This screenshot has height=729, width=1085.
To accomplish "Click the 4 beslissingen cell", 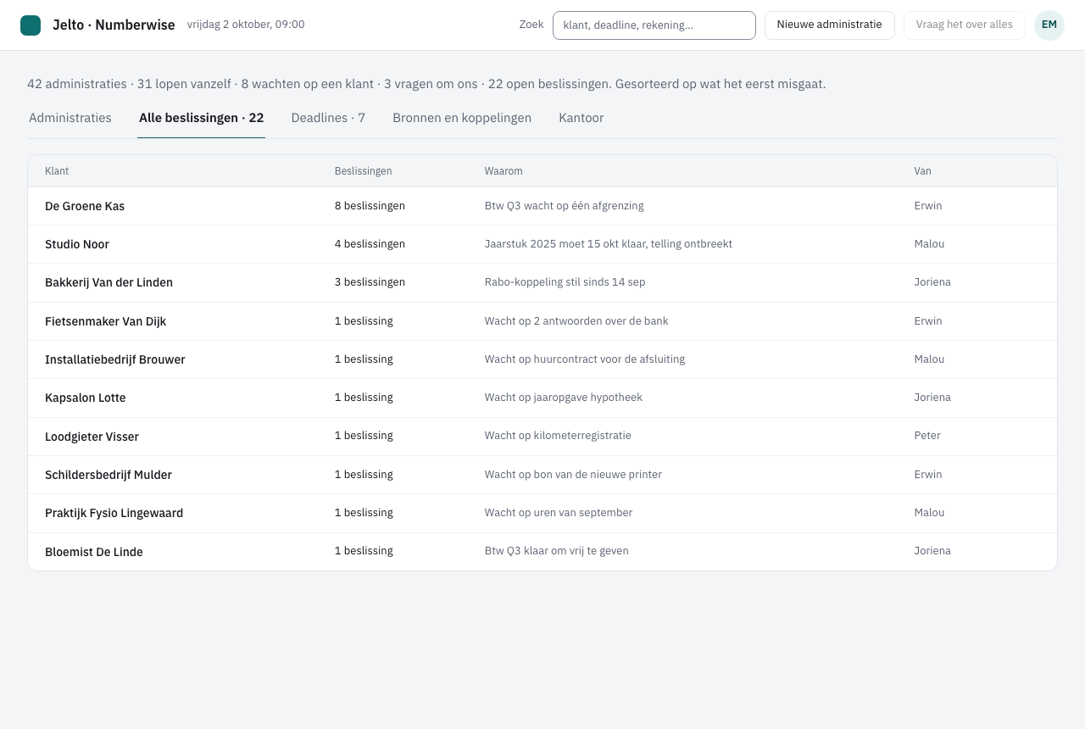I will coord(370,244).
